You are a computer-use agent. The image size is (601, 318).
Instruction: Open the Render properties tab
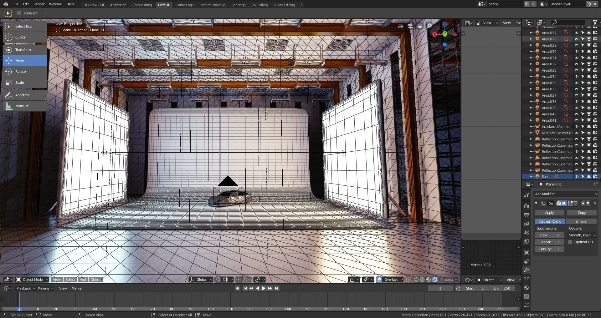[x=526, y=206]
